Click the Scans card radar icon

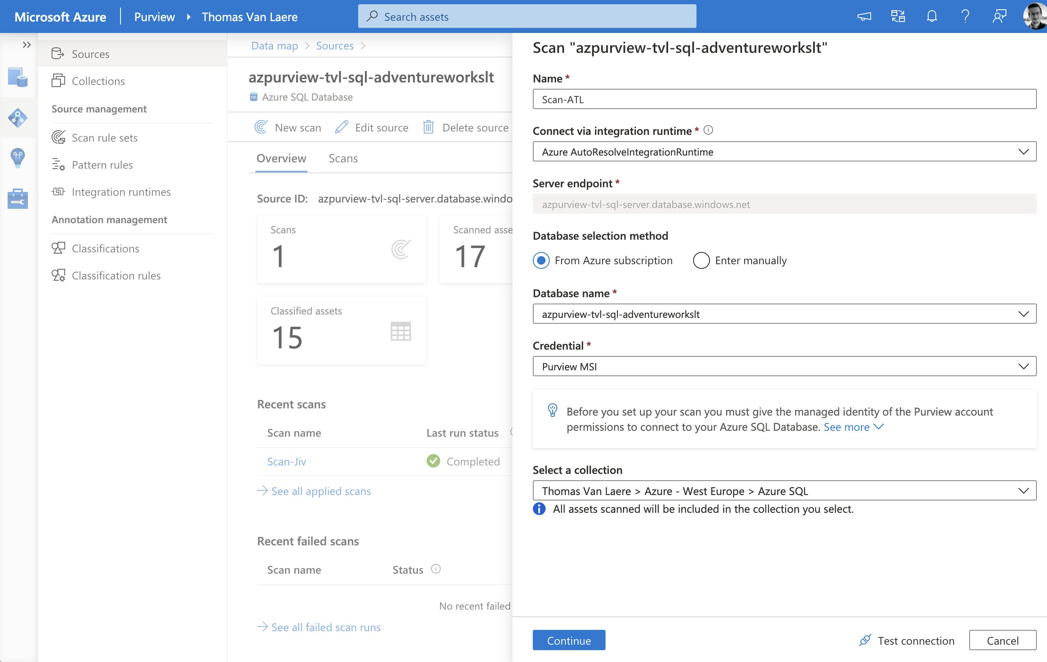pos(401,249)
